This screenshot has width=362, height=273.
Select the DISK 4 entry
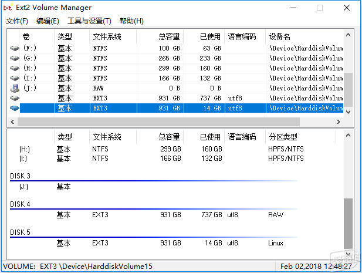(x=21, y=204)
